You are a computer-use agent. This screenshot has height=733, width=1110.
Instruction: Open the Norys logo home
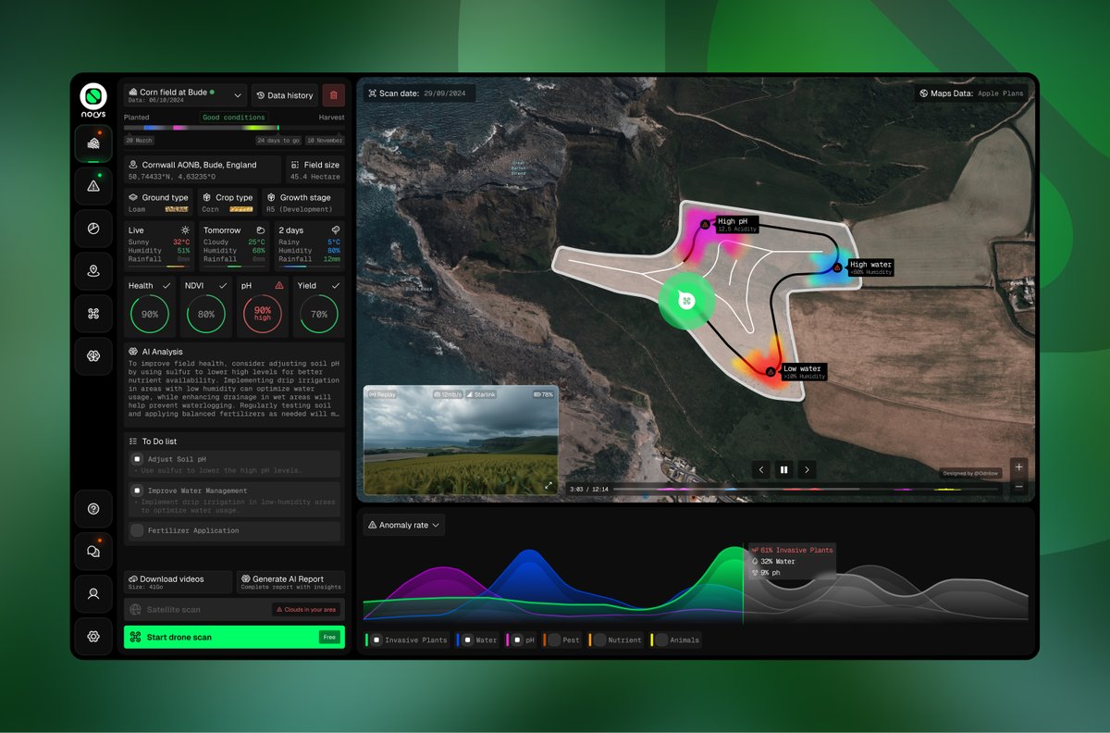pyautogui.click(x=93, y=98)
